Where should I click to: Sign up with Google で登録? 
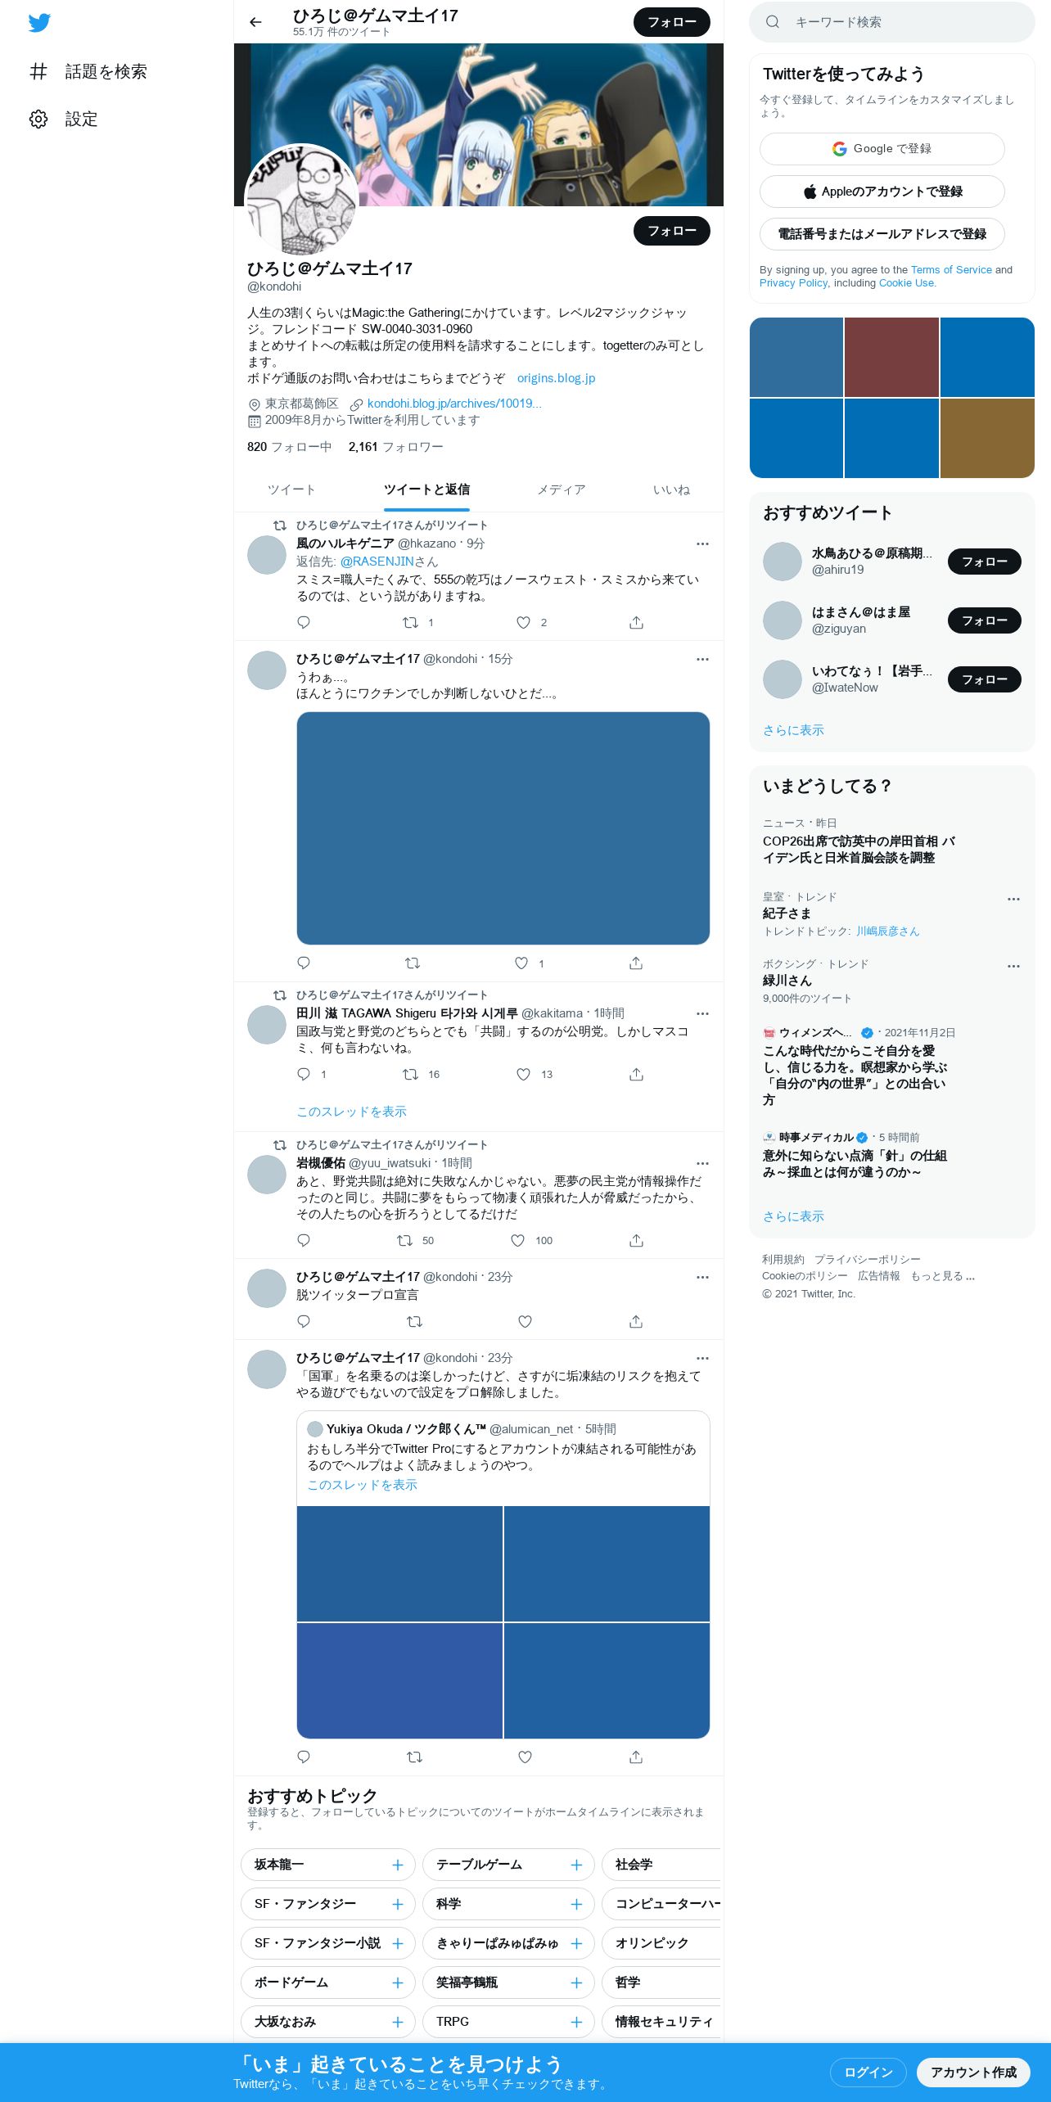pos(882,149)
